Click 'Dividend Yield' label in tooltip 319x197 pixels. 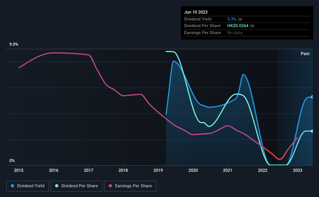(198, 19)
